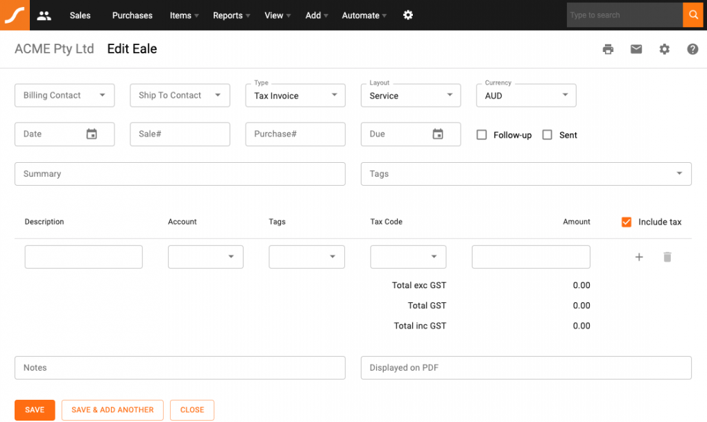Open the Purchases menu
Viewport: 707px width, 422px height.
[132, 15]
